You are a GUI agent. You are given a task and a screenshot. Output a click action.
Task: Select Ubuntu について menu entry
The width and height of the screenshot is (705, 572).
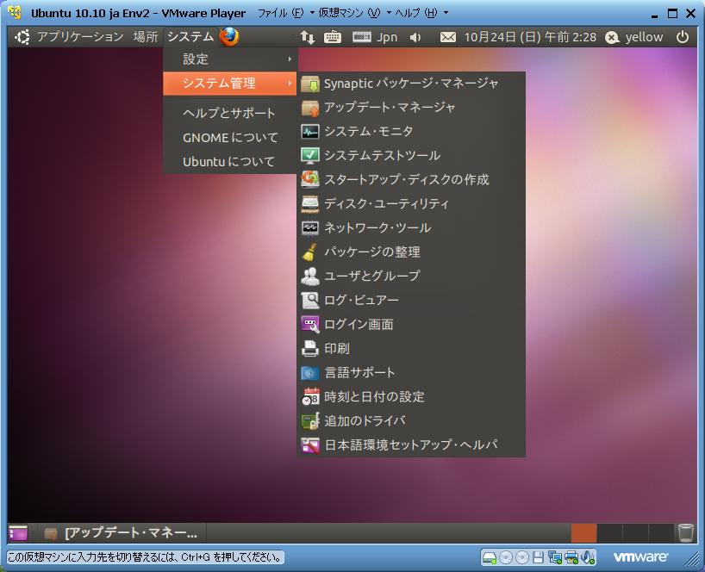click(230, 162)
